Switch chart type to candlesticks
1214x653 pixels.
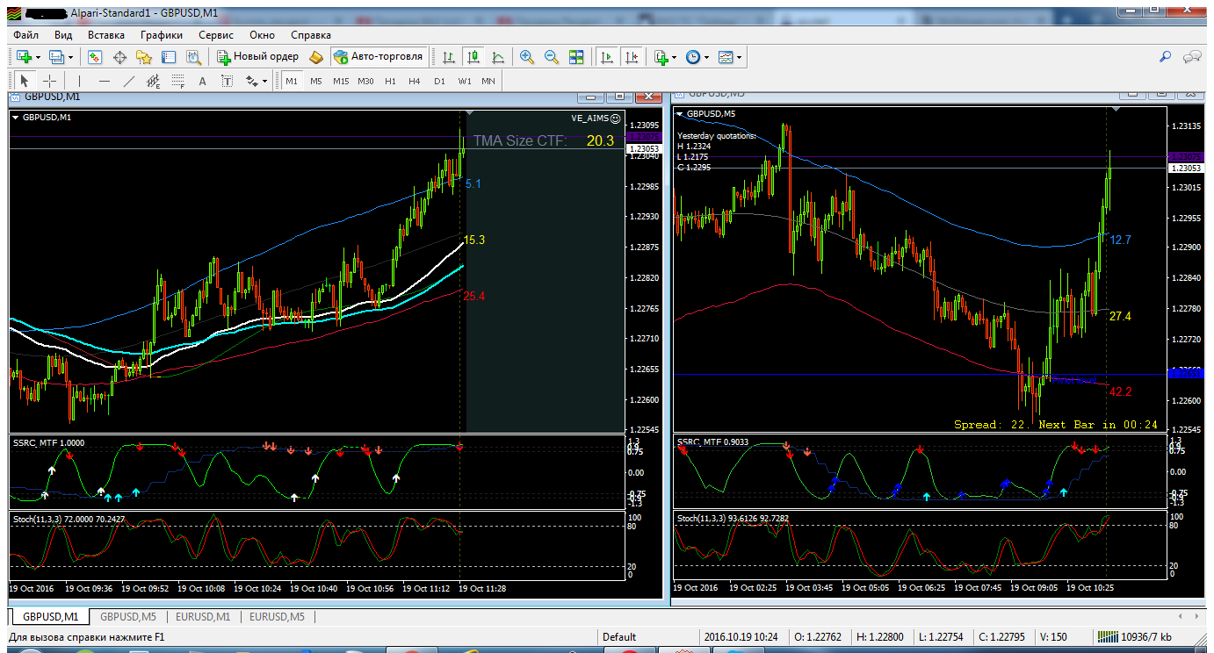click(x=473, y=57)
